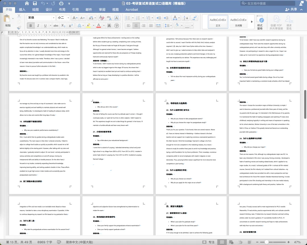307x245 pixels.
Task: Click the show paragraph marks icon
Action: (x=194, y=18)
